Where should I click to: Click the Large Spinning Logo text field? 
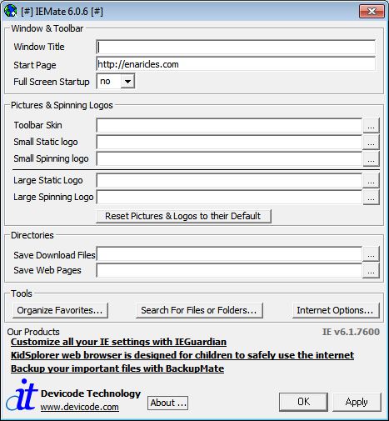(229, 197)
